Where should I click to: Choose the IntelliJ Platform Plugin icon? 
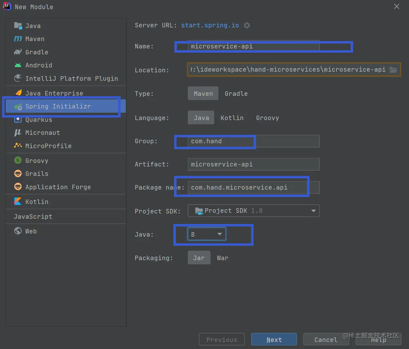pyautogui.click(x=18, y=78)
